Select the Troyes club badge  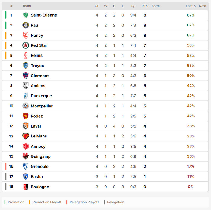point(26,66)
